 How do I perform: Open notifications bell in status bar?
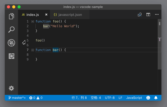(x=156, y=98)
